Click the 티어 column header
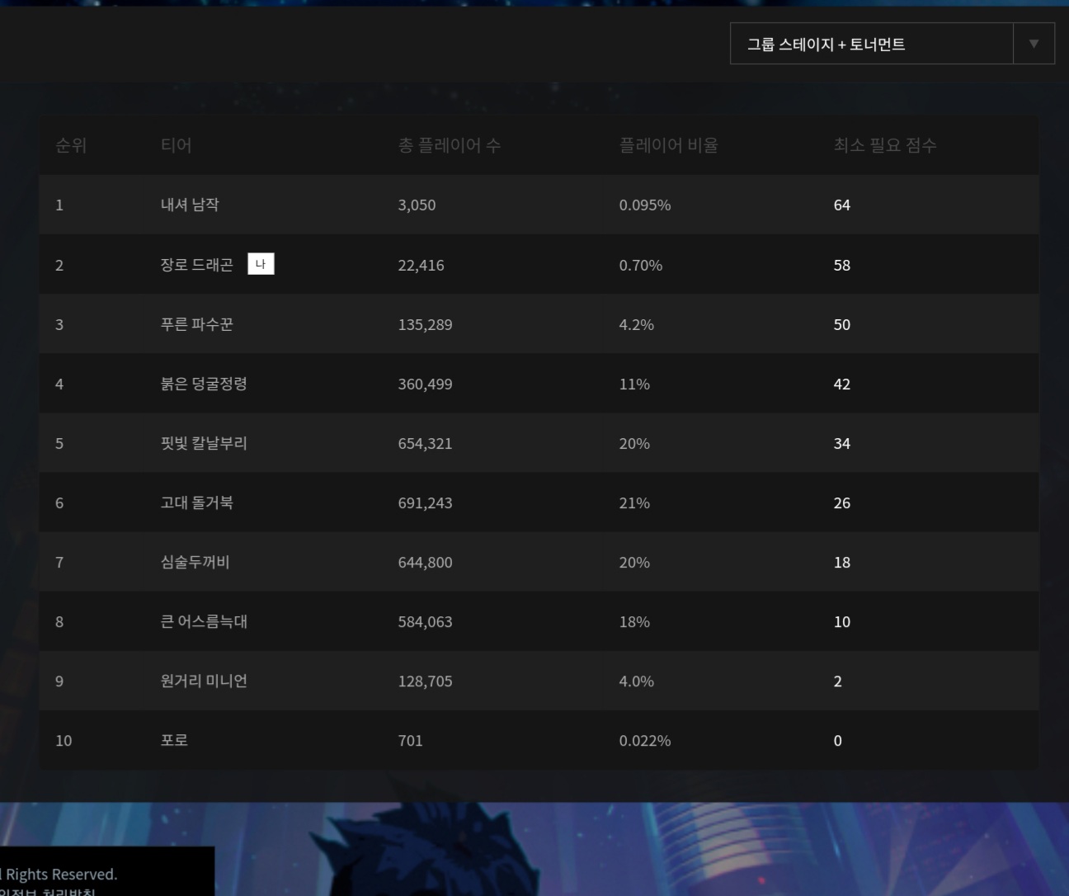 tap(176, 145)
